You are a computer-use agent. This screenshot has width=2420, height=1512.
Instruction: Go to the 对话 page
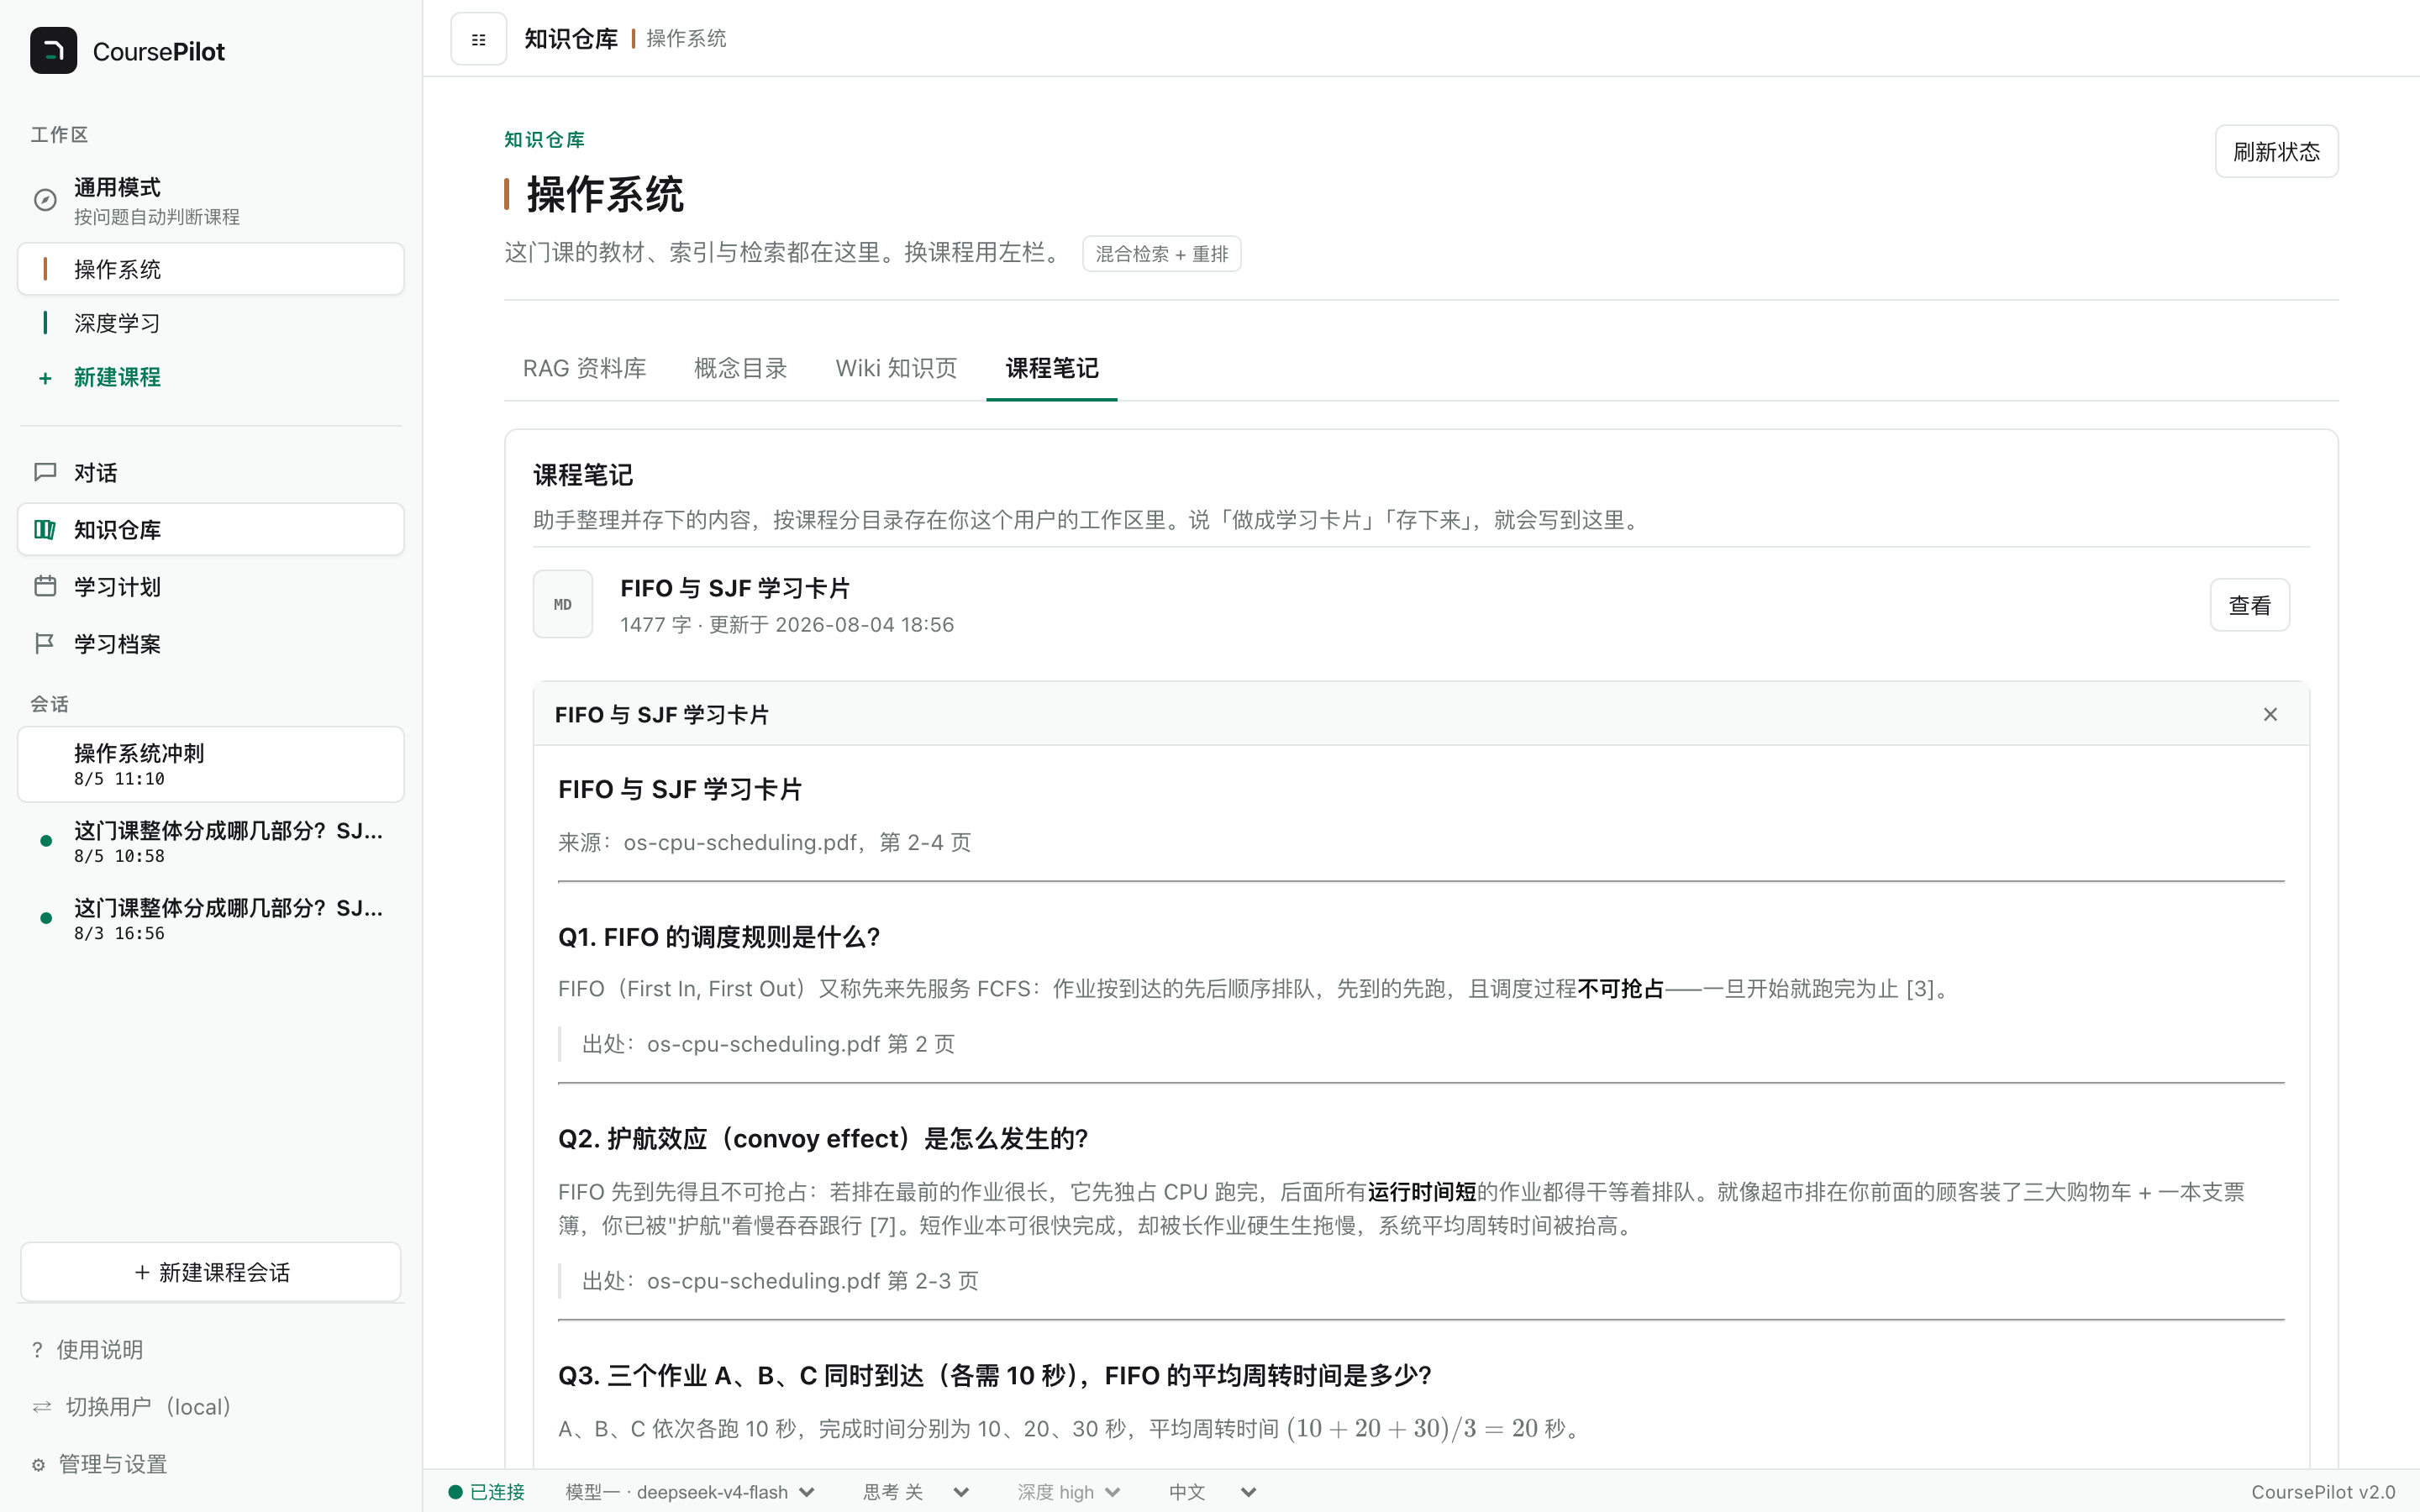[211, 472]
